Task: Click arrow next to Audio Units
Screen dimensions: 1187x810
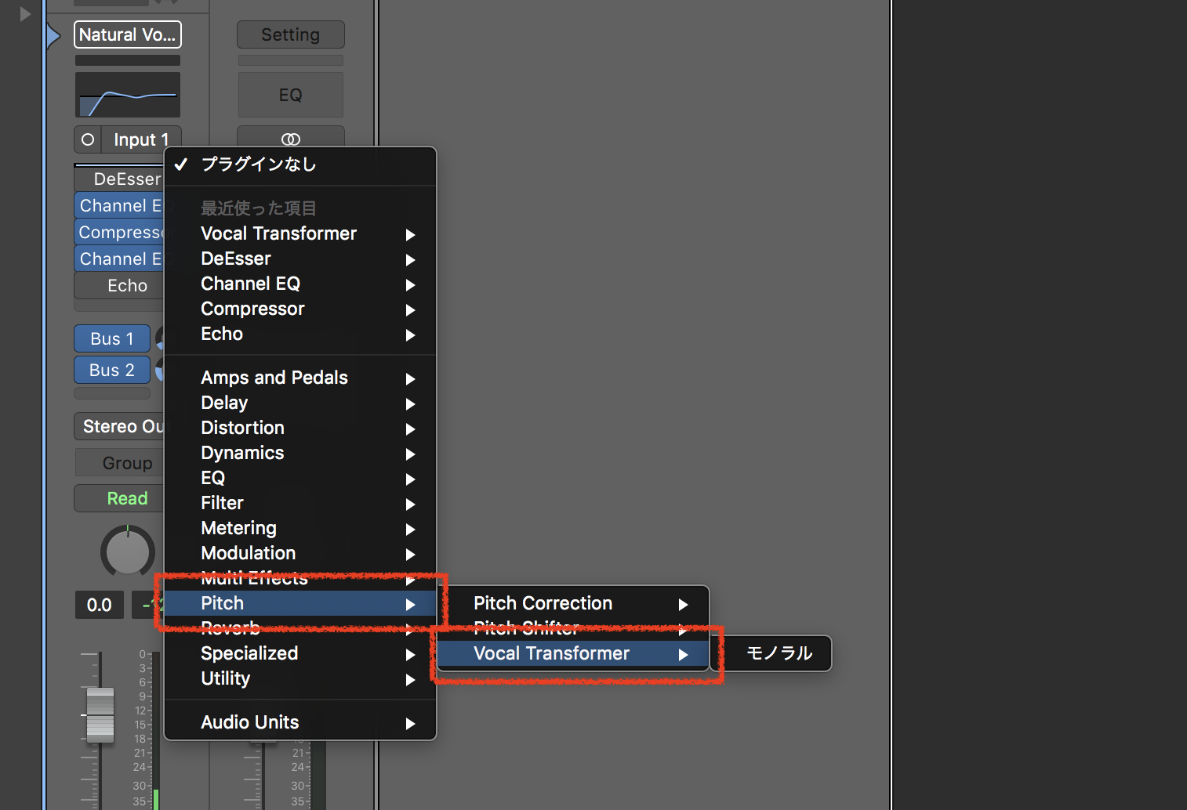Action: click(x=410, y=724)
